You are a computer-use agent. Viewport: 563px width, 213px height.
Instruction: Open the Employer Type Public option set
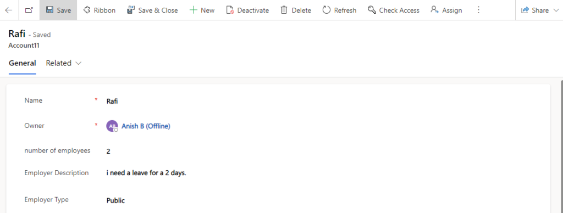[323, 200]
